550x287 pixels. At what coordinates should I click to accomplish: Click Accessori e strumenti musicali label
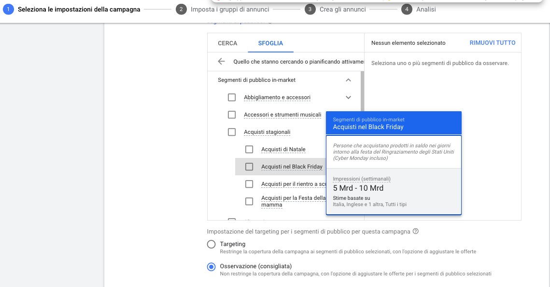click(x=282, y=115)
